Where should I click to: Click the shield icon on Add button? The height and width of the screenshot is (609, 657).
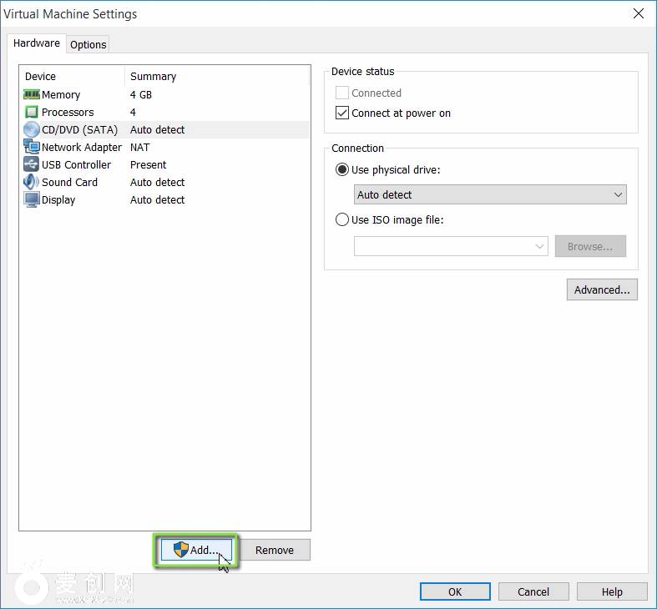180,550
